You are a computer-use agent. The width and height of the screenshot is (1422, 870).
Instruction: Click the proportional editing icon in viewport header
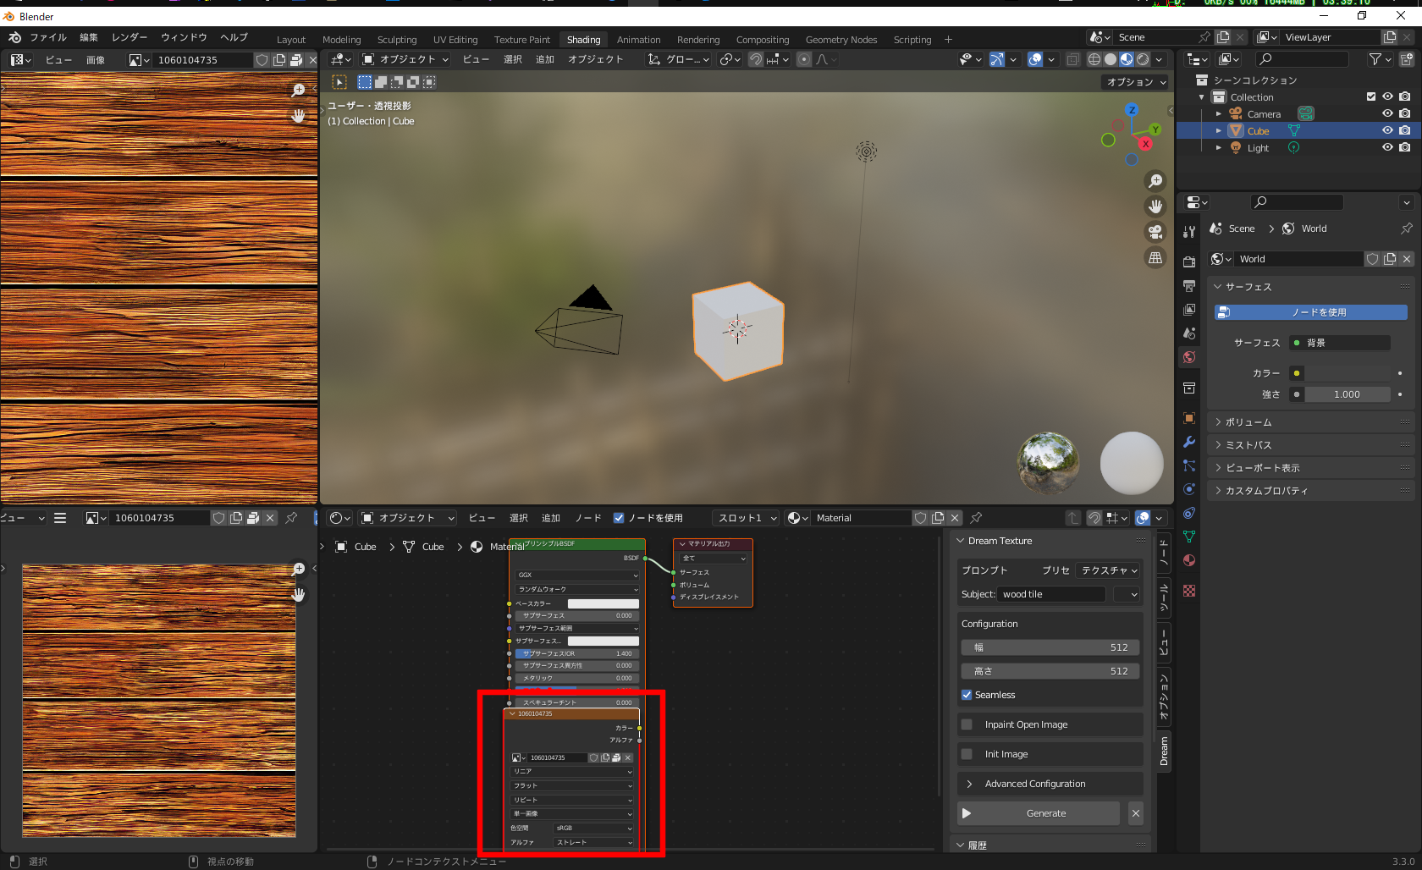[804, 59]
